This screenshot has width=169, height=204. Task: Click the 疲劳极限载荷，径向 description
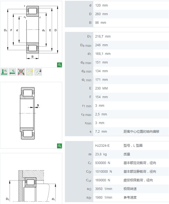[138, 180]
